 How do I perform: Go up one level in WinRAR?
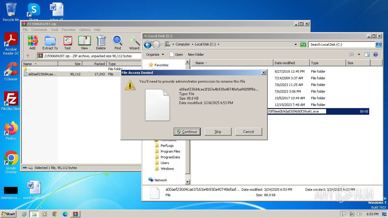click(28, 56)
